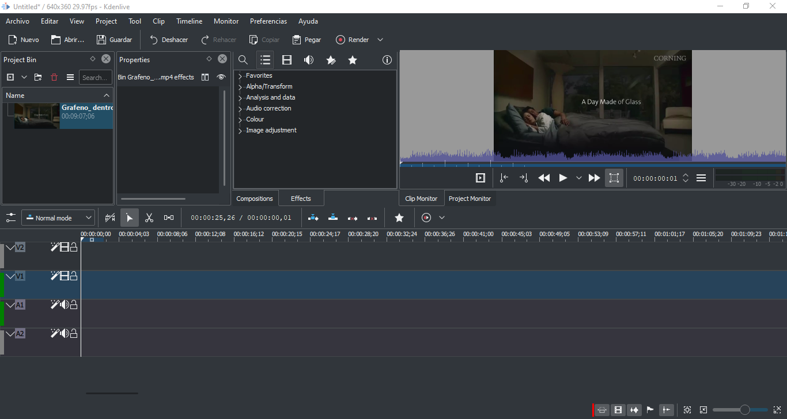787x419 pixels.
Task: Toggle split compare in Properties
Action: pyautogui.click(x=205, y=77)
